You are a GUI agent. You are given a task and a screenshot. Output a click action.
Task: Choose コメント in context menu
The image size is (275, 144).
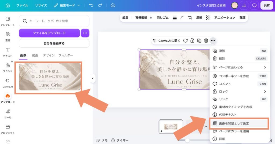coord(240,84)
